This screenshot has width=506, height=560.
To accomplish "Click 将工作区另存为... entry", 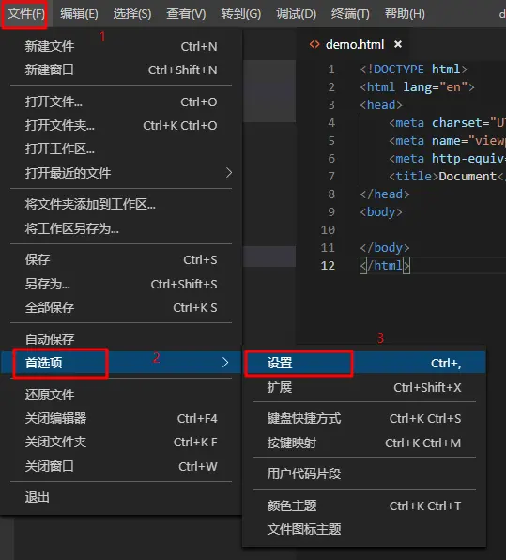I will [121, 229].
